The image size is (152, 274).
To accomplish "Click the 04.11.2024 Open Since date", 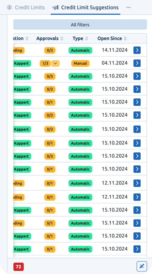I will click(115, 63).
